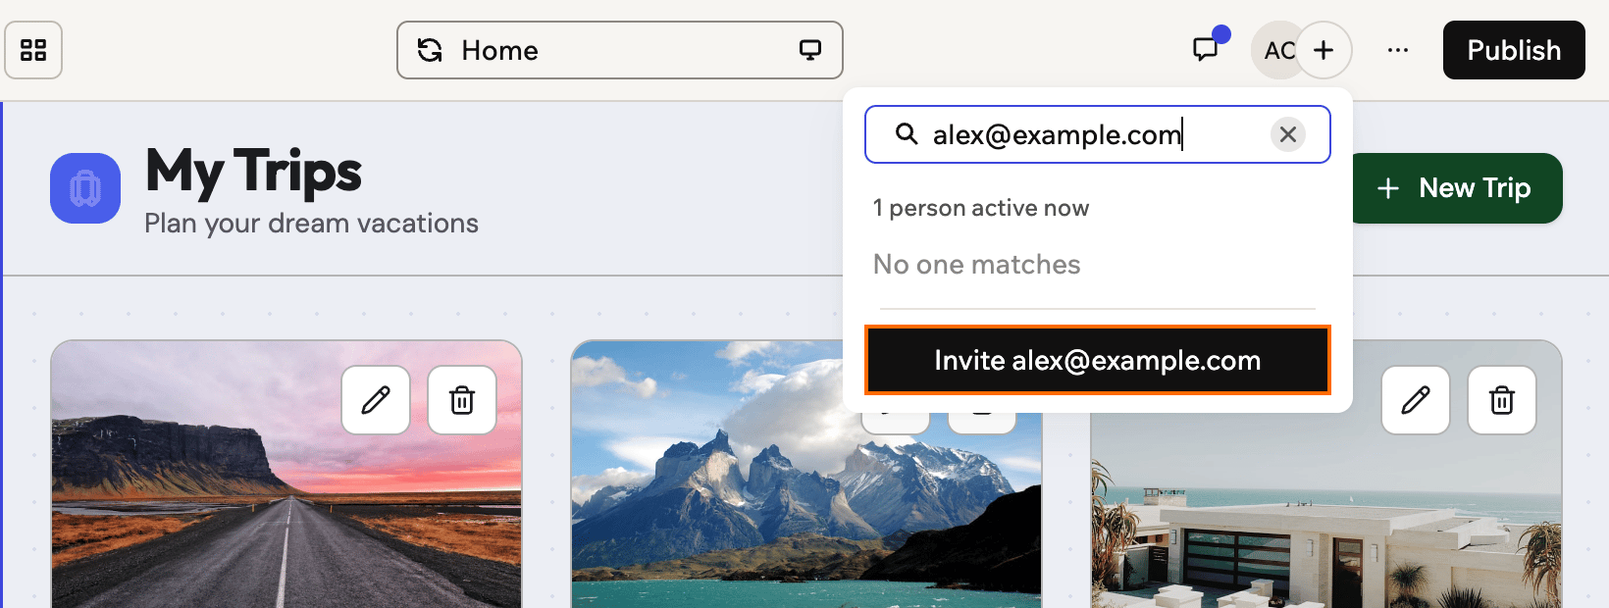Open the grid dashboard menu icon
Viewport: 1609px width, 608px height.
33,50
